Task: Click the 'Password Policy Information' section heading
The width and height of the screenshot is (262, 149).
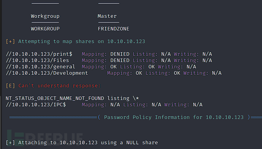Action: click(x=174, y=117)
